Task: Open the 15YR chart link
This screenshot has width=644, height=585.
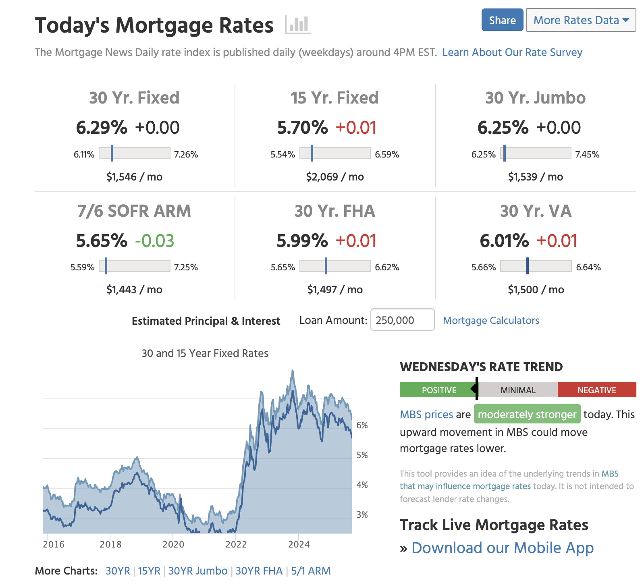Action: pyautogui.click(x=148, y=571)
